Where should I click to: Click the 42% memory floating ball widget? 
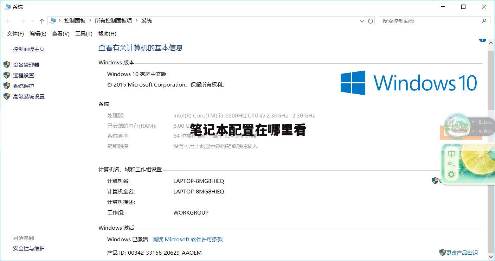[x=457, y=126]
